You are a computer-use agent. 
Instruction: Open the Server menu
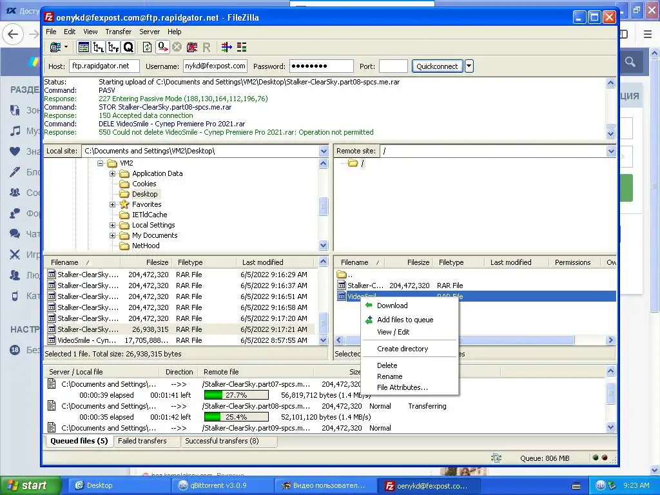click(x=150, y=32)
